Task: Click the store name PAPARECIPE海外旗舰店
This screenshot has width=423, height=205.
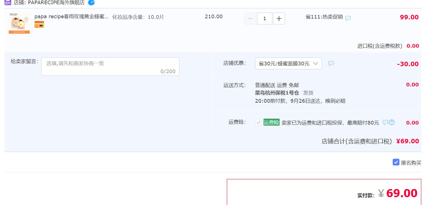Action: click(56, 3)
